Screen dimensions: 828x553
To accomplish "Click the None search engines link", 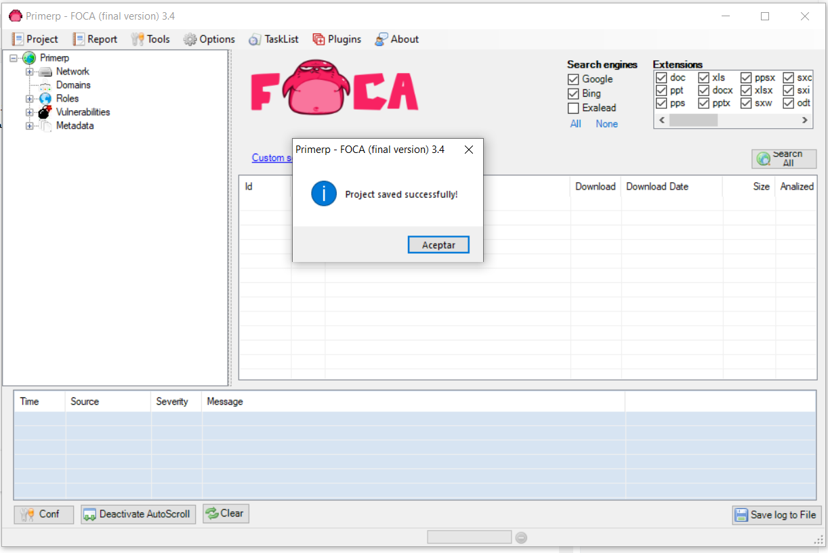I will click(606, 124).
